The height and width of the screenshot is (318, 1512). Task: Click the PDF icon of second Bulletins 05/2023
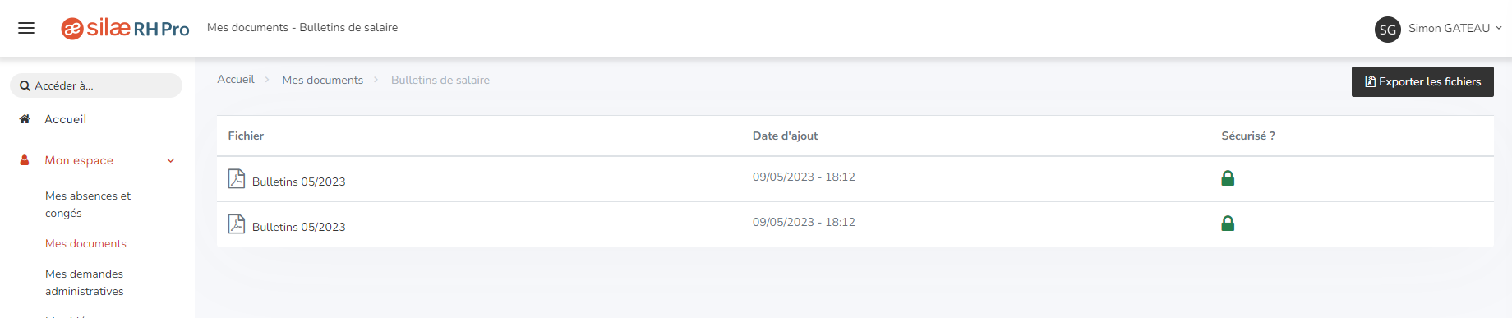coord(237,224)
